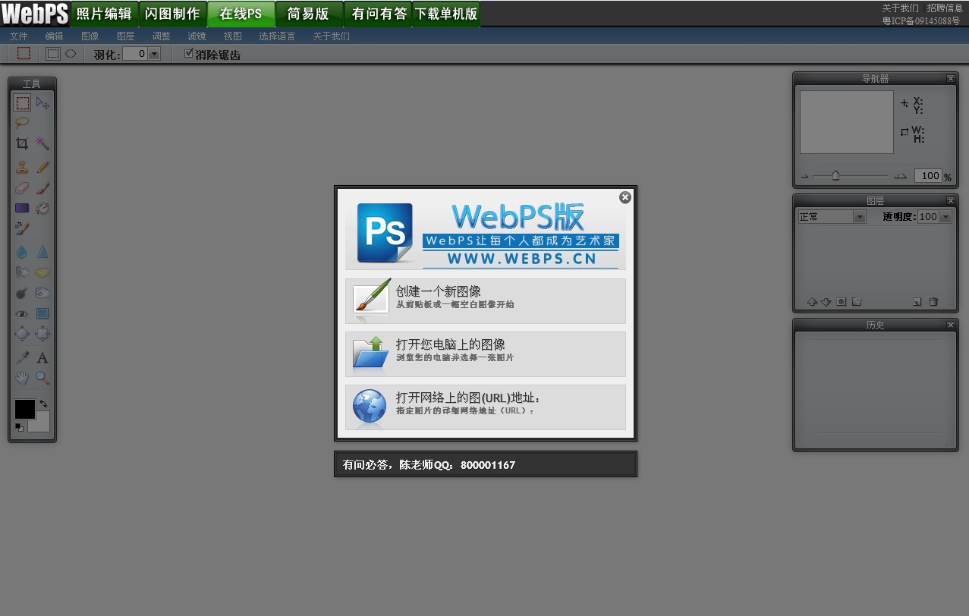Select the Pinch tool
969x616 pixels.
(x=42, y=333)
